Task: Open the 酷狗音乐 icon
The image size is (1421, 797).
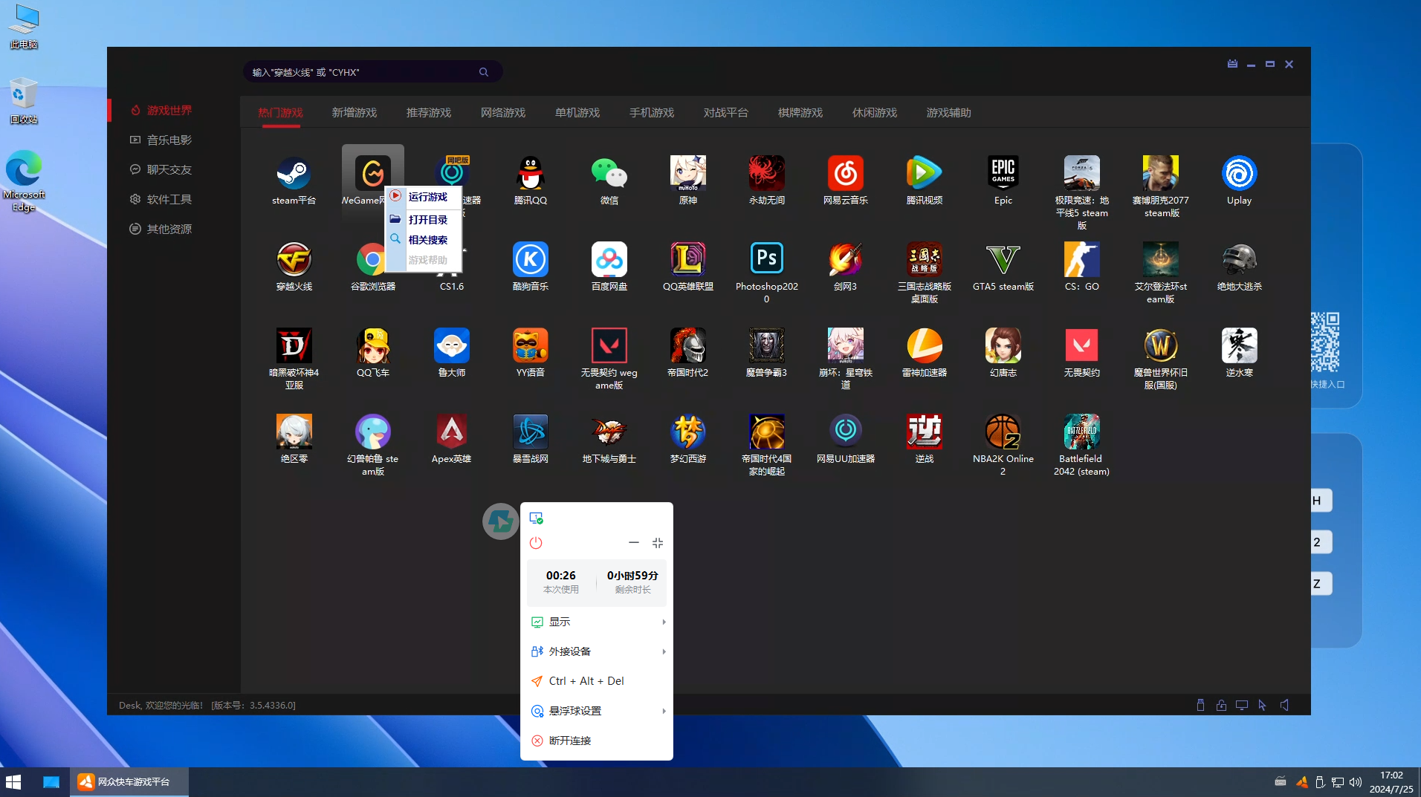Action: 530,259
